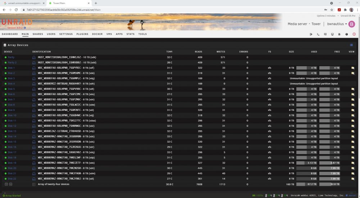Open the Docker menu
Screen dimensions: 360x198
click(x=97, y=34)
